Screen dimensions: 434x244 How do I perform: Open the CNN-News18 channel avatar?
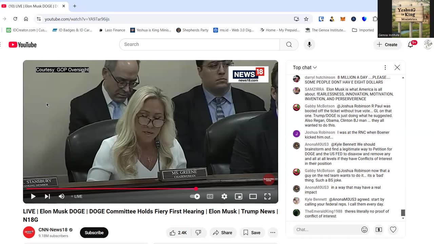(x=29, y=232)
